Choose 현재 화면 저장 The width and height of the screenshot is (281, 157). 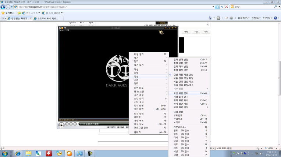189,104
